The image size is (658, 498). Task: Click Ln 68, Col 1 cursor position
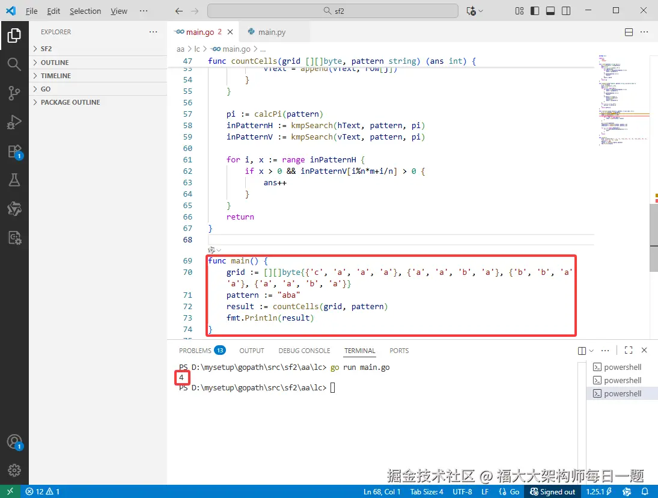point(382,491)
